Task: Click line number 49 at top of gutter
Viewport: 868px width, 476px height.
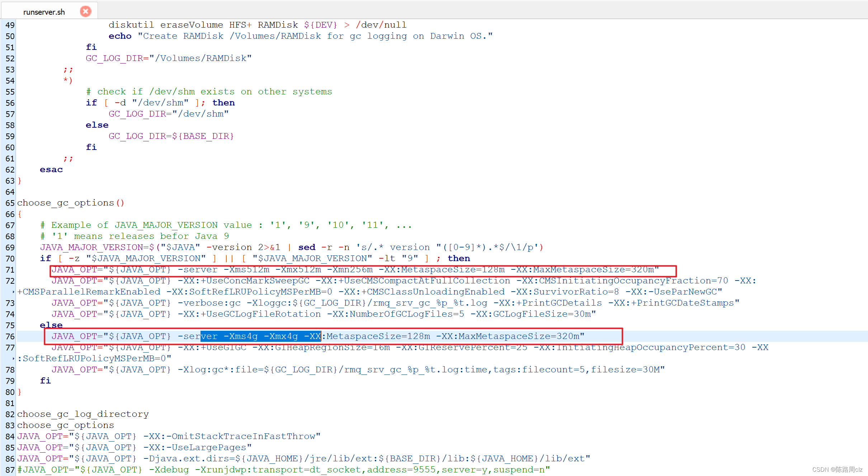Action: click(x=10, y=25)
